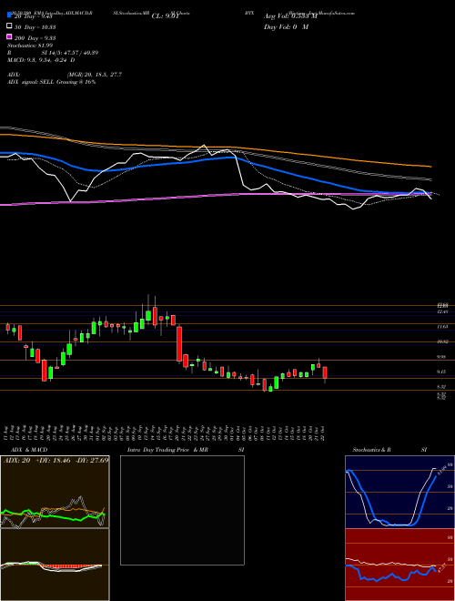This screenshot has width=455, height=601.
Task: Click the tall red candlestick of the September drop
Action: coord(179,343)
